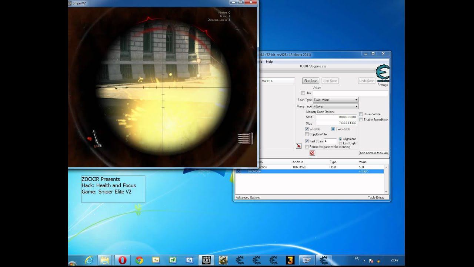The height and width of the screenshot is (267, 474).
Task: Open the VB taskbar icon
Action: (190, 260)
